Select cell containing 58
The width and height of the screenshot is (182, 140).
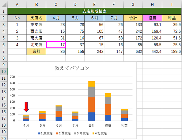click(114, 38)
